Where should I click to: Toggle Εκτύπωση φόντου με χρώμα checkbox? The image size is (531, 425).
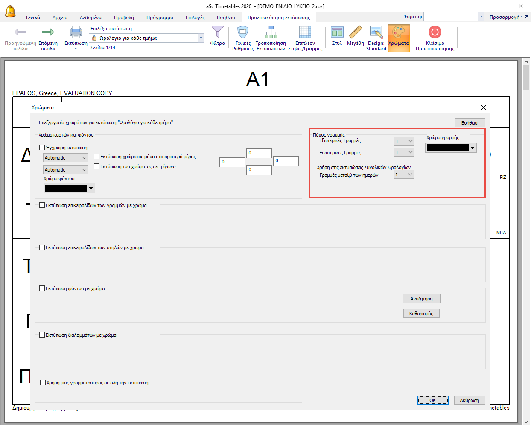(42, 288)
